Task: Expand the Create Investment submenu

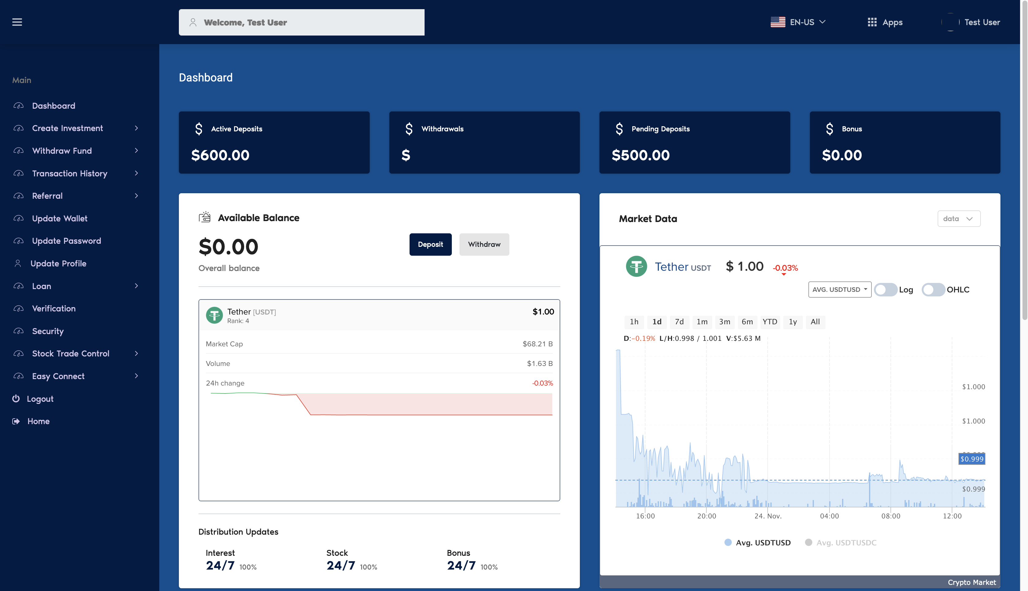Action: 136,128
